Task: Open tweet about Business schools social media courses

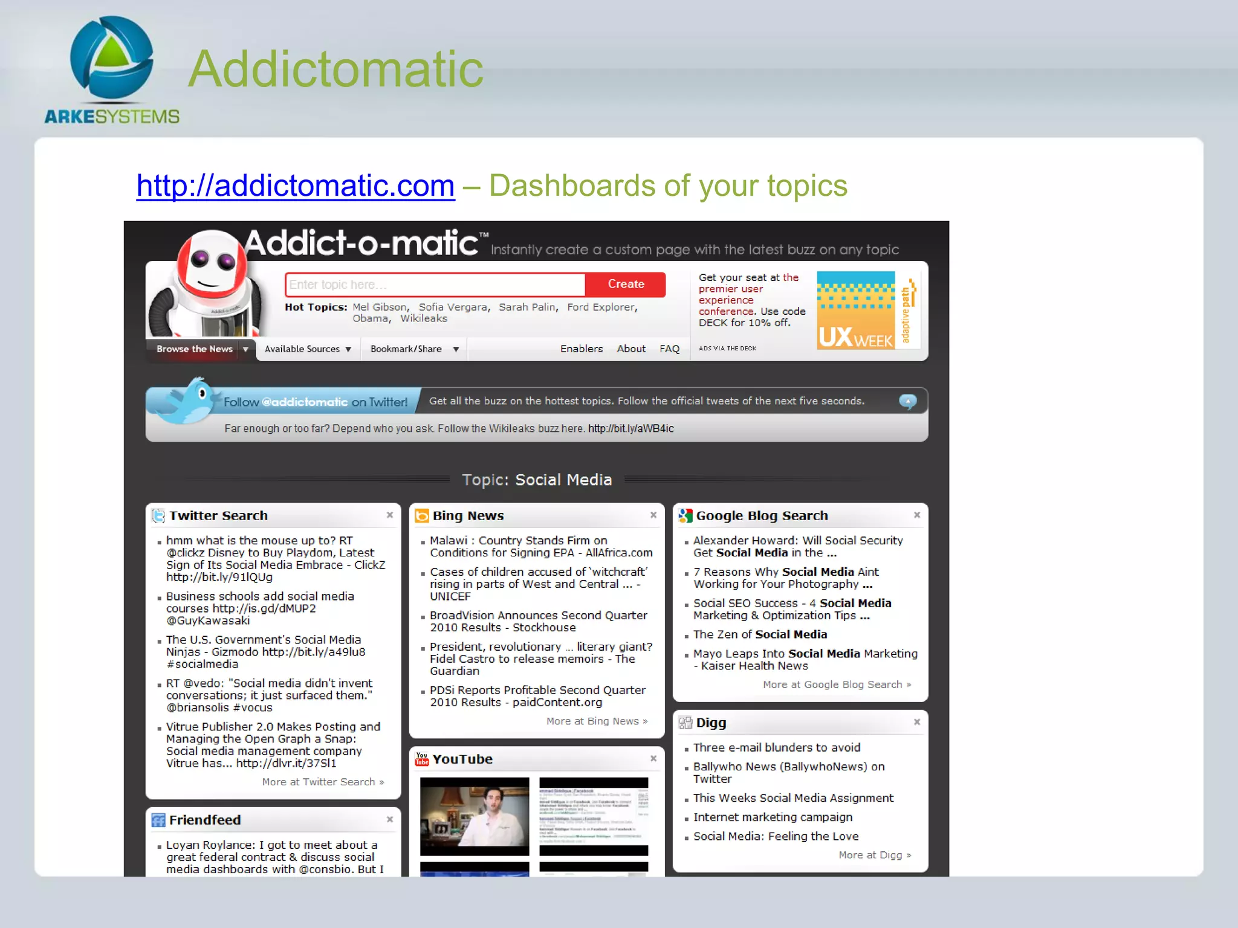Action: click(260, 608)
